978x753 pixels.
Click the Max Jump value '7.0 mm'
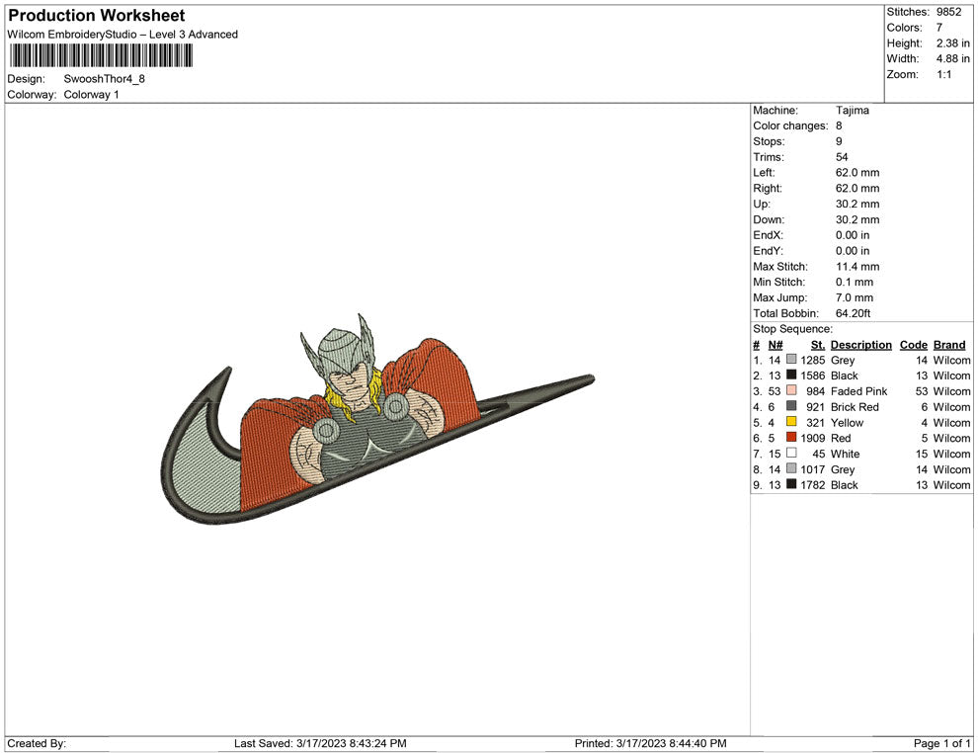pyautogui.click(x=855, y=297)
